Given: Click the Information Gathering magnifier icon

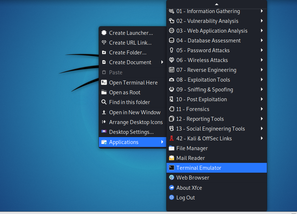Looking at the screenshot, I should click(x=172, y=11).
